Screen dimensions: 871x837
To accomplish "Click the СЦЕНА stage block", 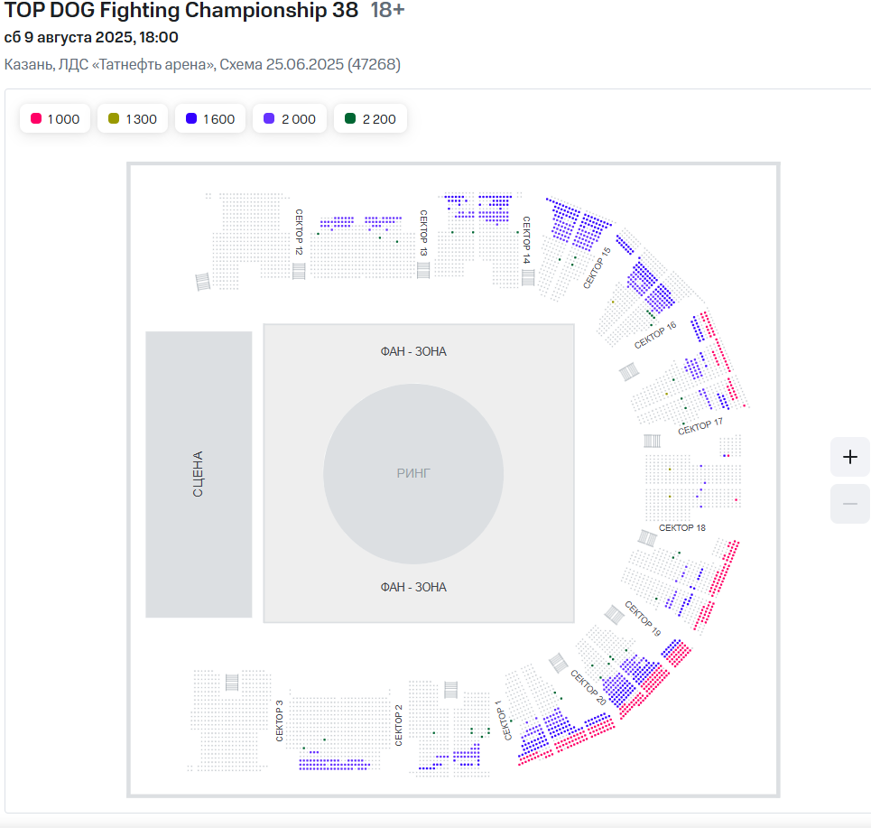I will click(199, 474).
